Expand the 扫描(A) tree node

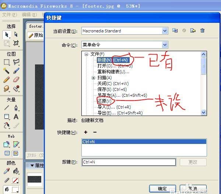point(93,78)
